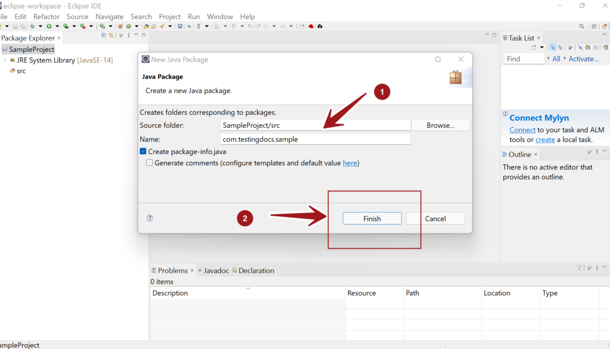The image size is (610, 349).
Task: Enable Generate comments checkbox
Action: click(x=150, y=163)
